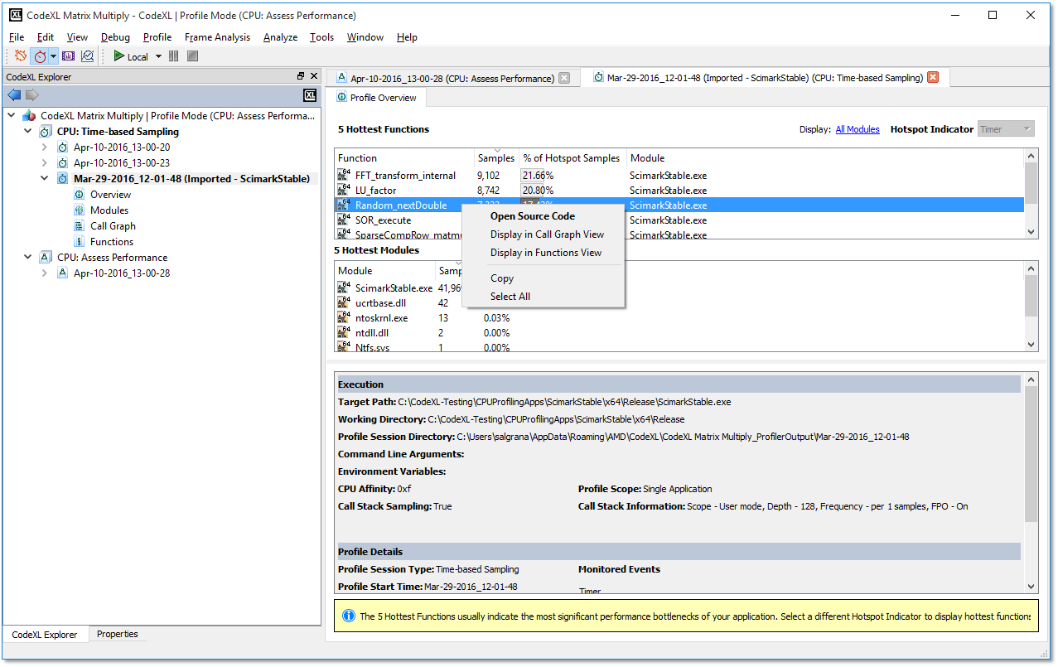Screen dimensions: 1058x667
Task: Click the All Modules link
Action: pyautogui.click(x=857, y=129)
